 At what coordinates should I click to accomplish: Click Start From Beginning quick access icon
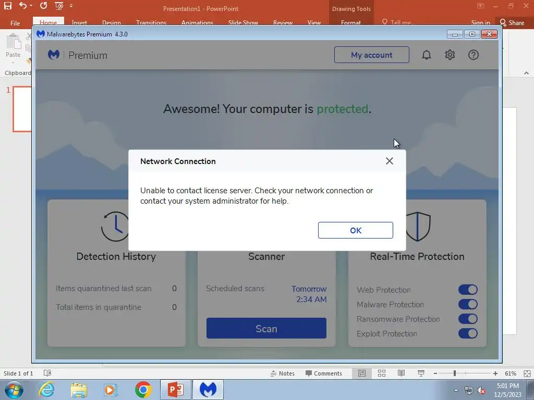coord(59,6)
